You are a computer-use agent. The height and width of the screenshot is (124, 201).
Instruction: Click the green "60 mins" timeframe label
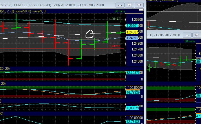[x=120, y=11]
